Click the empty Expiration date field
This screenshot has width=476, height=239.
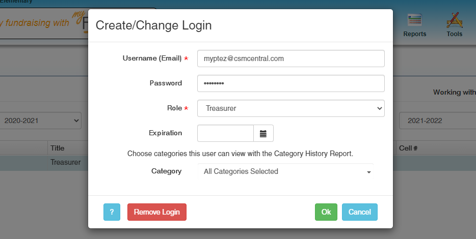(225, 133)
